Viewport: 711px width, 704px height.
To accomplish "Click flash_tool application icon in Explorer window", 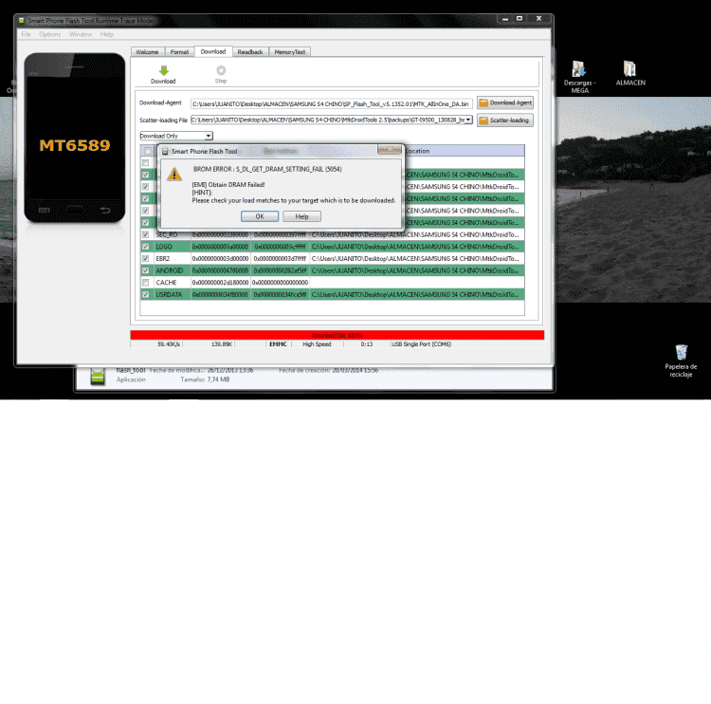I will (98, 378).
